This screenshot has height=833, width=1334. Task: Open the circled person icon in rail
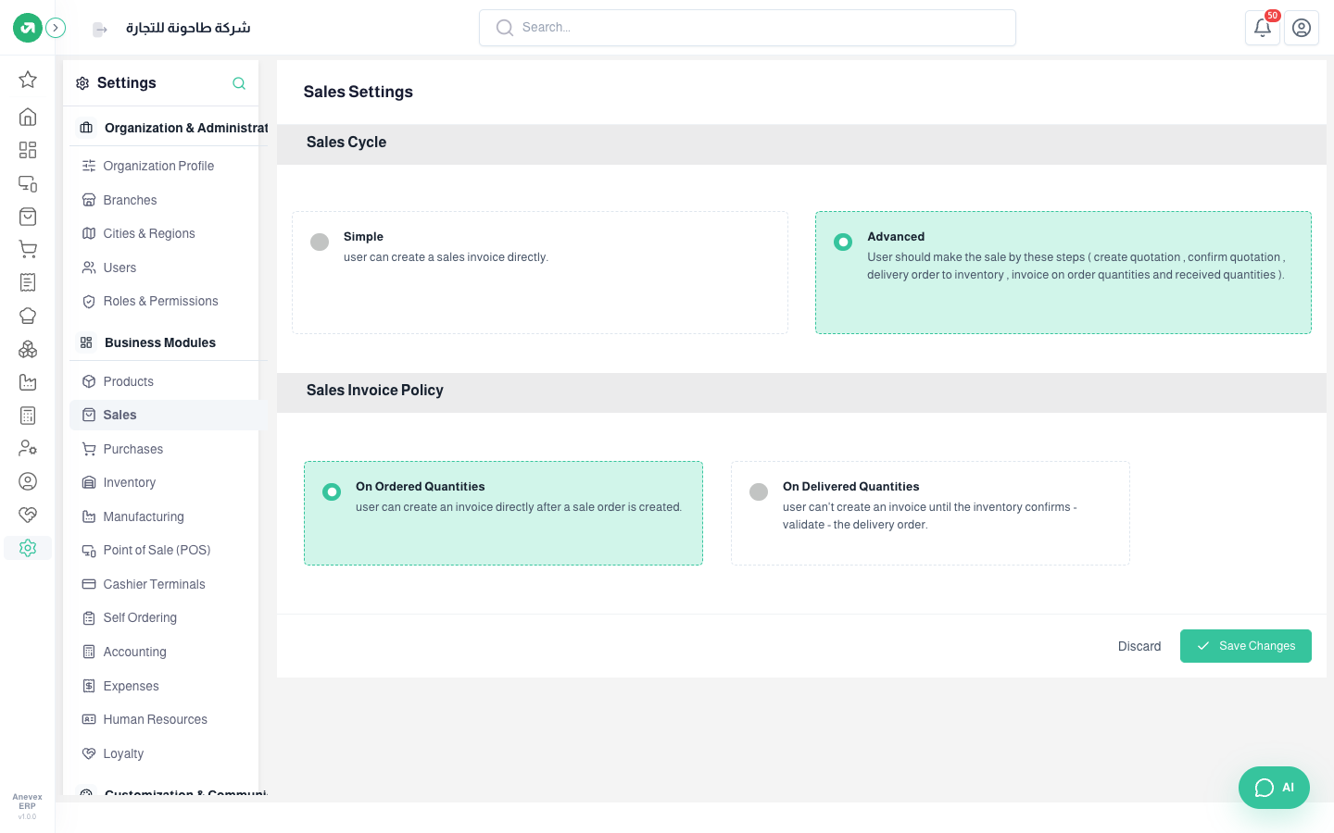(28, 481)
